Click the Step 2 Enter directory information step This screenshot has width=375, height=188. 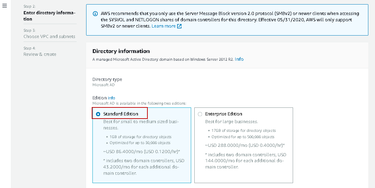tap(49, 16)
